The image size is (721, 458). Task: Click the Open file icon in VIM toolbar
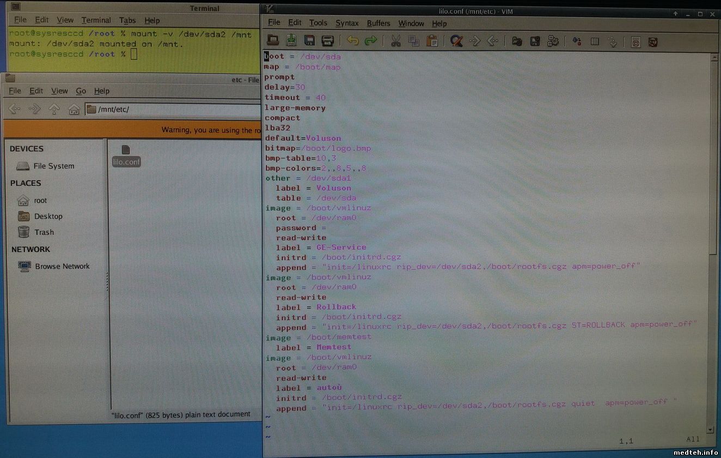tap(273, 40)
